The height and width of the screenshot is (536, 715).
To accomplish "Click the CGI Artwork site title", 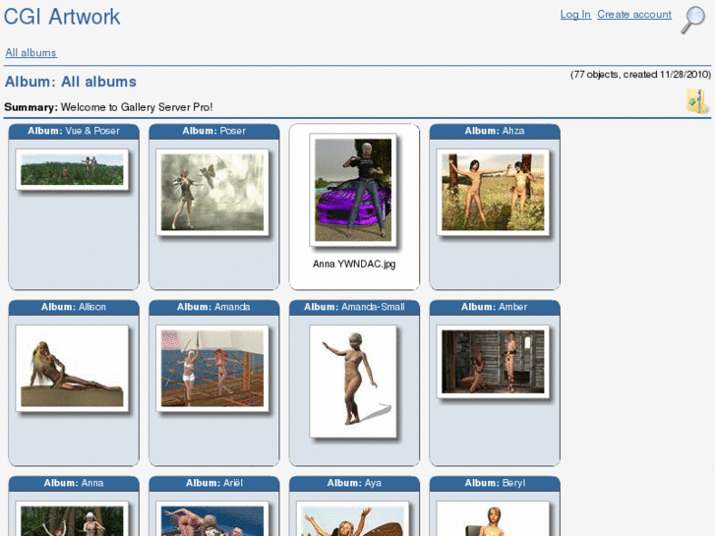I will tap(62, 17).
